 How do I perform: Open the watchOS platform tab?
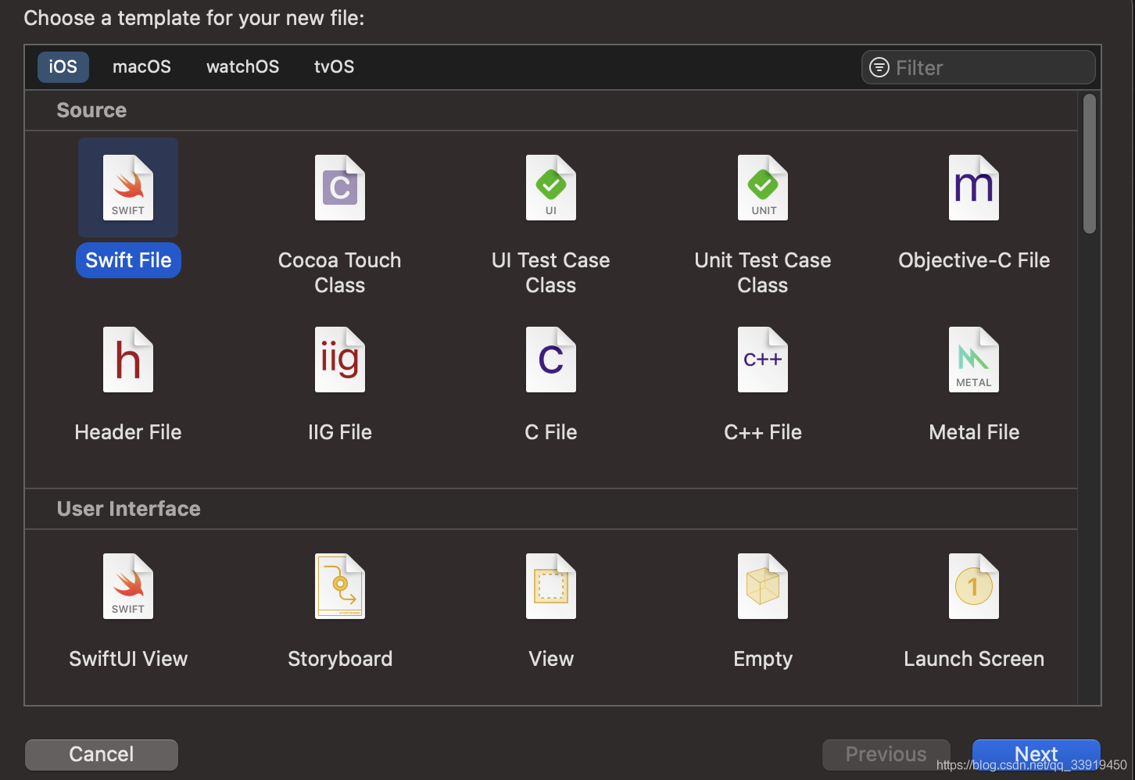[x=242, y=67]
